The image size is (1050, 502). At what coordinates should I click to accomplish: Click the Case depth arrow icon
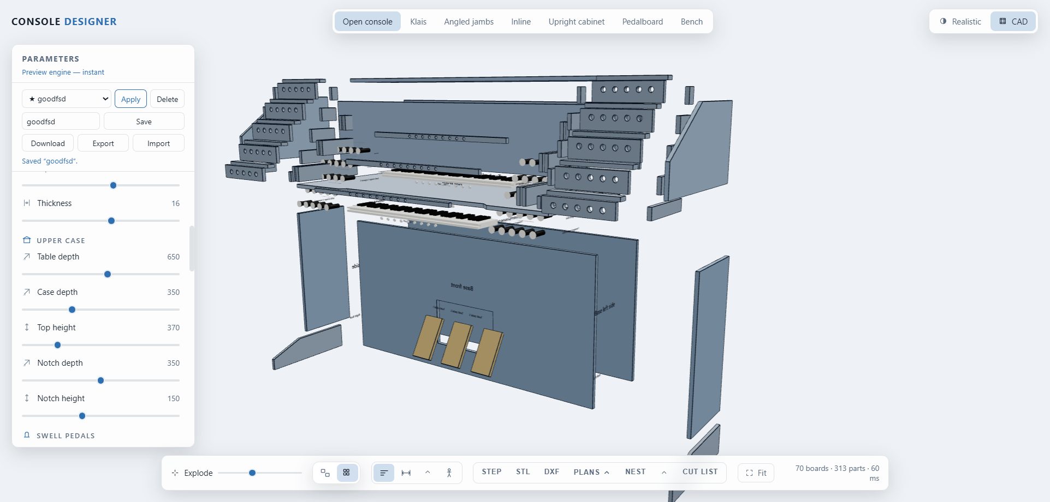(27, 292)
